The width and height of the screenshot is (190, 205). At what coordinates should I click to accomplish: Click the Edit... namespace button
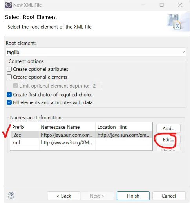pos(168,140)
